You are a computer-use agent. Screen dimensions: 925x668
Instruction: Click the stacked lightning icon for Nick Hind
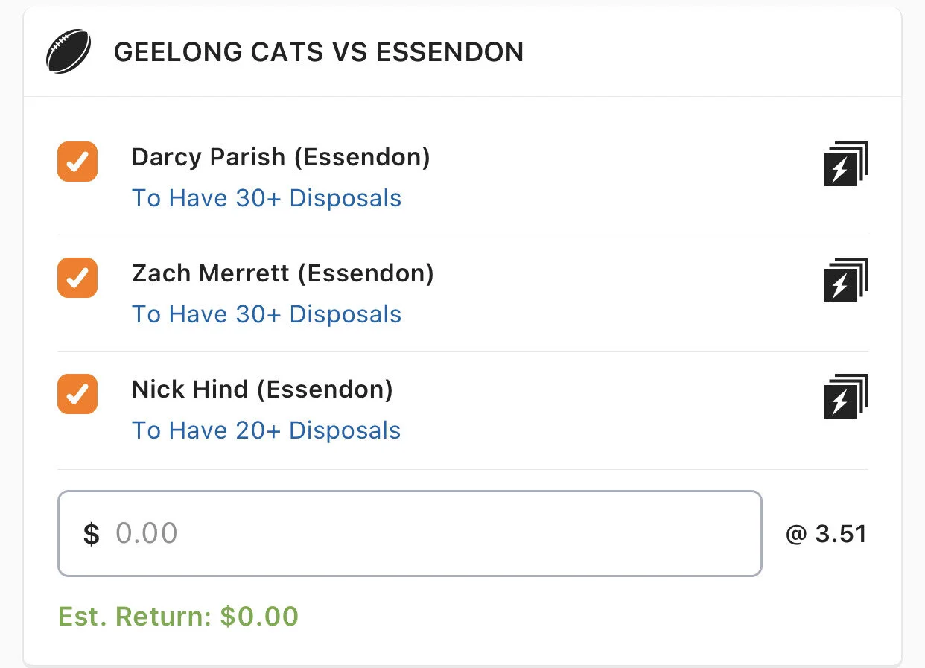click(x=845, y=396)
